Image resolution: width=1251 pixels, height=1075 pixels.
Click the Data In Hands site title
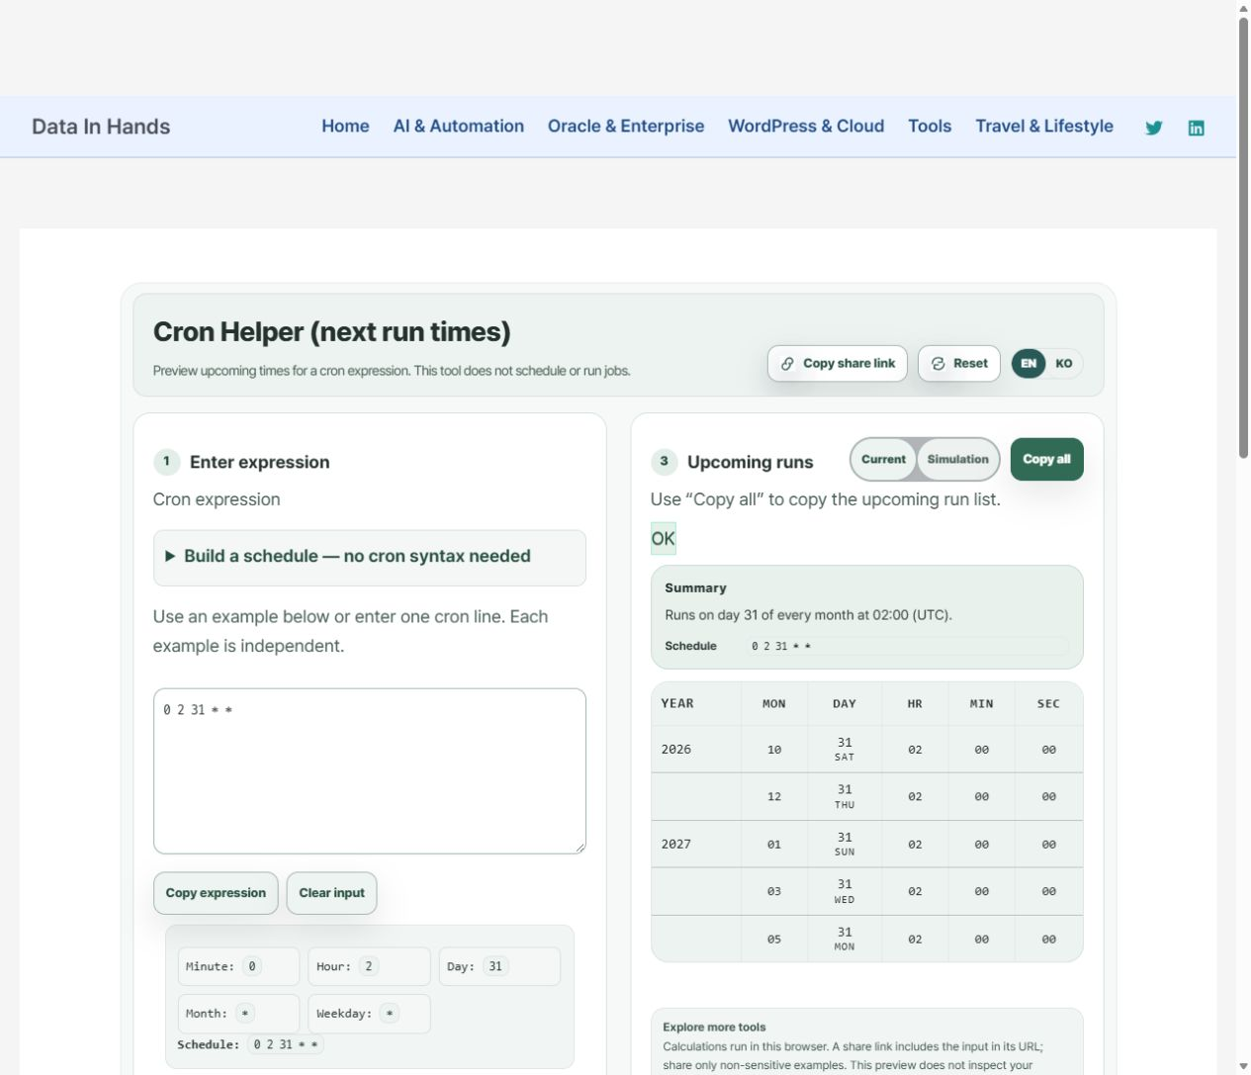(x=101, y=127)
